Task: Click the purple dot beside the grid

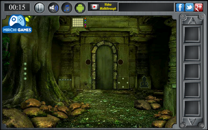Action: 85,24
